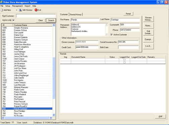Check the first Logged Out checkbox
Viewport: 169px width, 125px height.
(x=124, y=60)
